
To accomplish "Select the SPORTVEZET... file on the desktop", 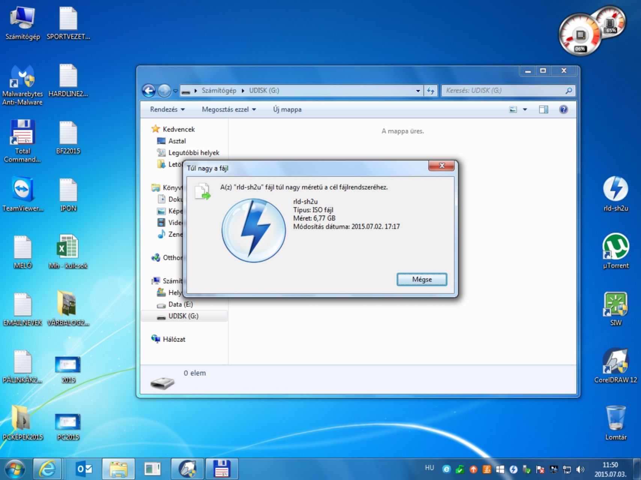I will coord(68,23).
